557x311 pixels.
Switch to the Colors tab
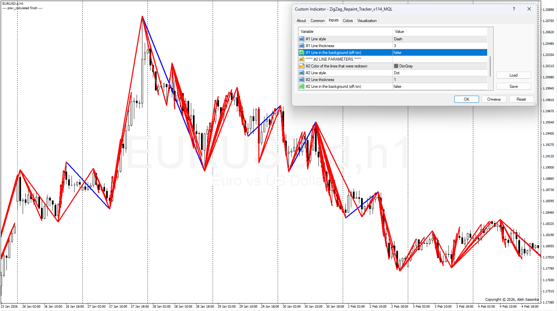point(347,21)
